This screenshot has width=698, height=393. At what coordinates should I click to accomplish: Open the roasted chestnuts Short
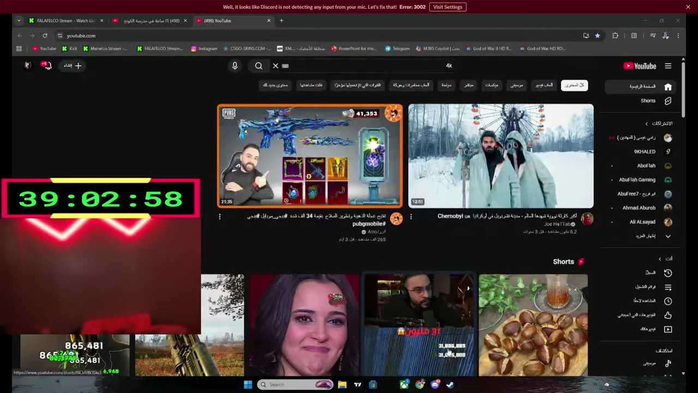(533, 325)
